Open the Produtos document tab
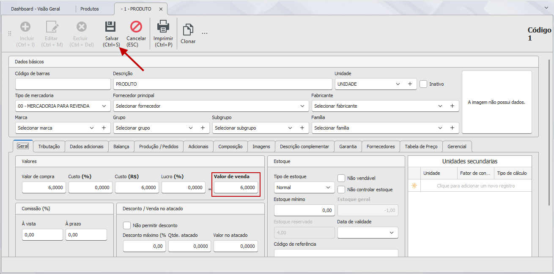 pyautogui.click(x=90, y=9)
